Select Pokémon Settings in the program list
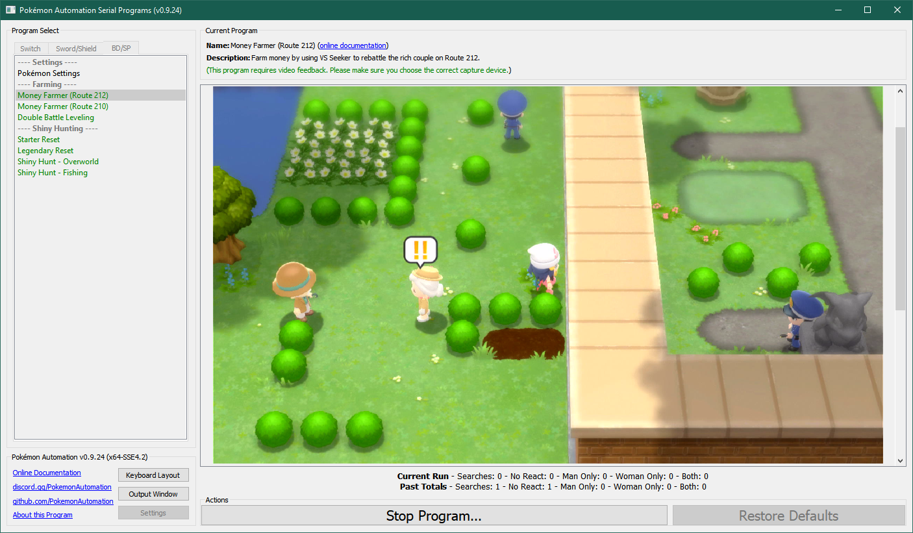Viewport: 913px width, 533px height. [49, 73]
